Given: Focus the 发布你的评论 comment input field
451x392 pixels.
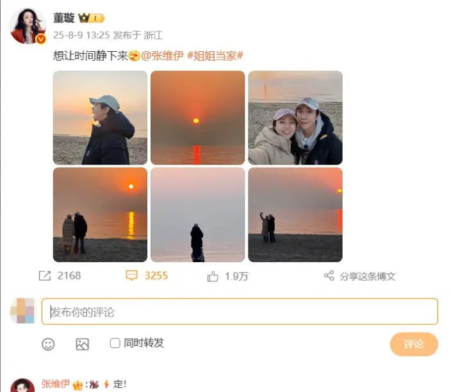Looking at the screenshot, I should pos(240,311).
